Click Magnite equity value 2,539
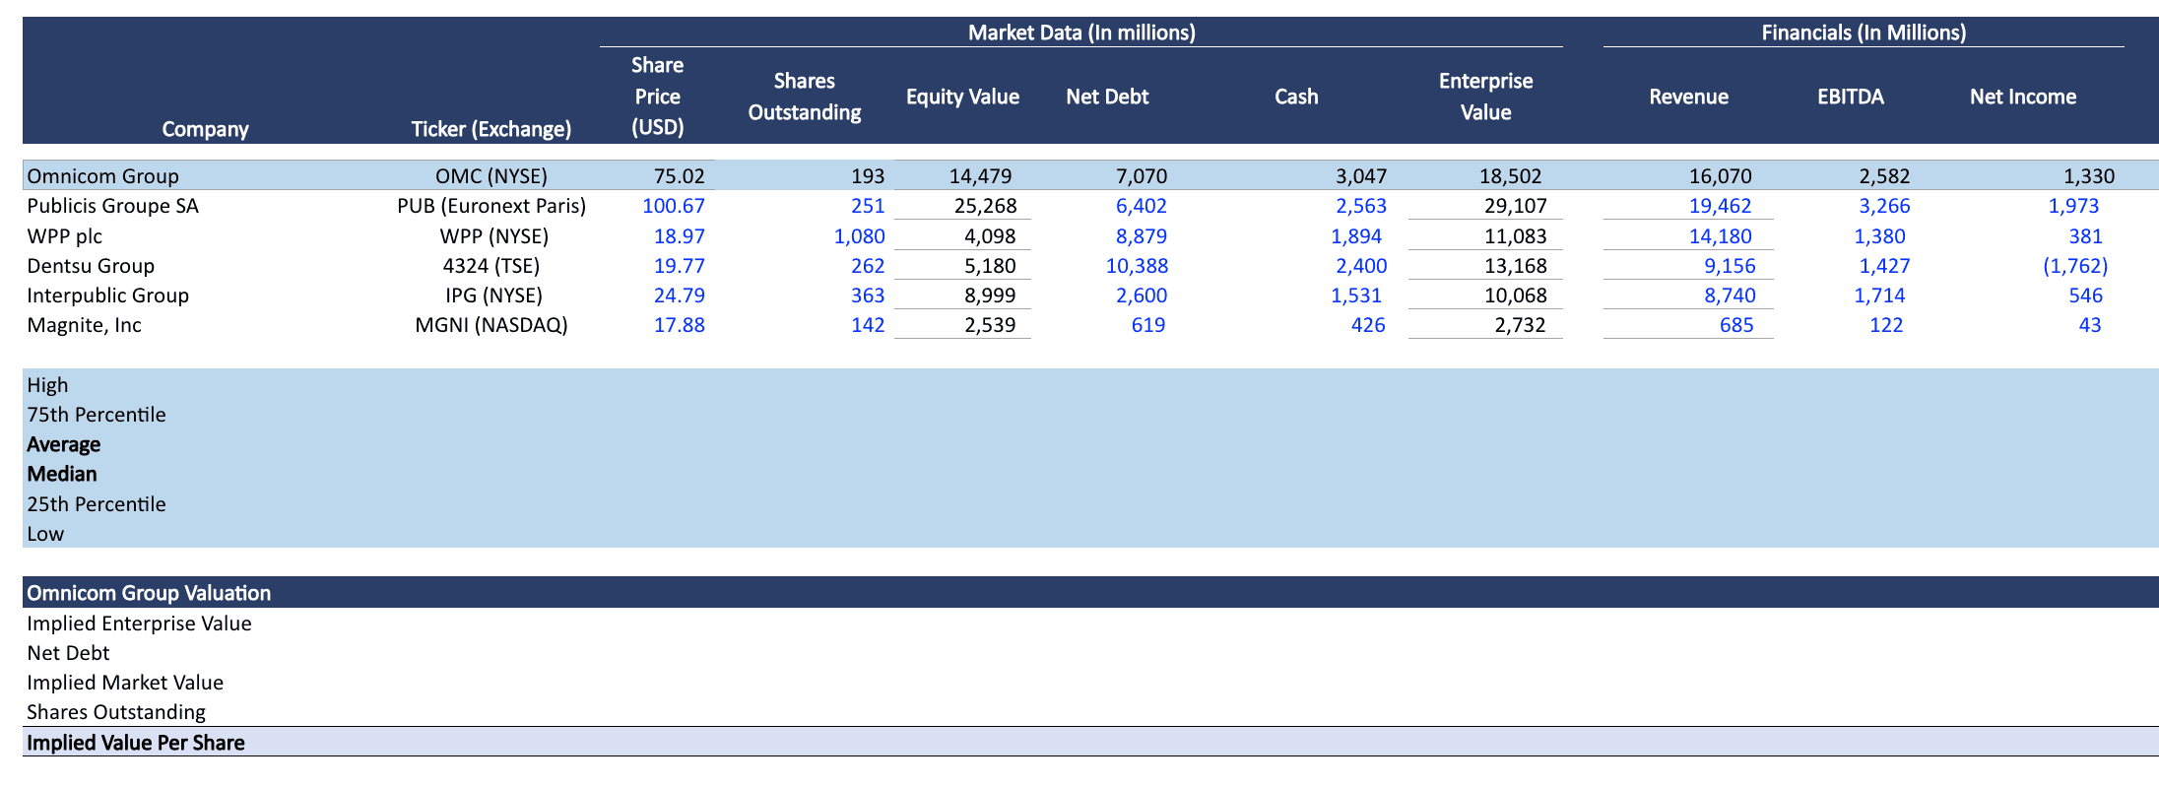 (990, 325)
